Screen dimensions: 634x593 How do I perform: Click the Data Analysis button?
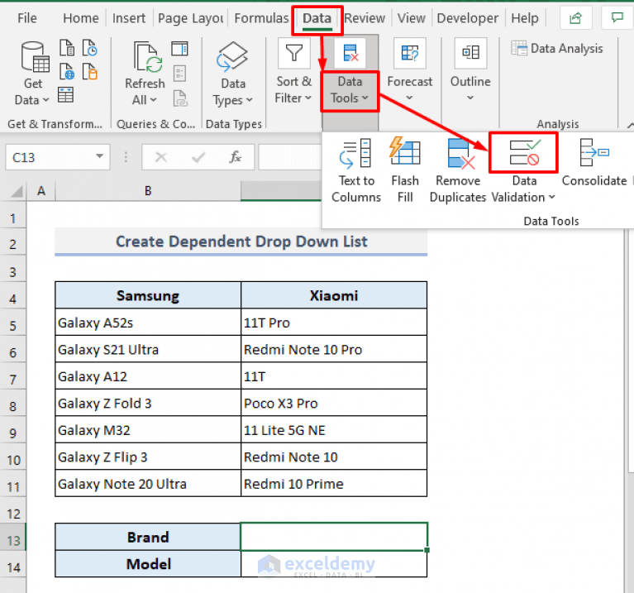[x=557, y=49]
